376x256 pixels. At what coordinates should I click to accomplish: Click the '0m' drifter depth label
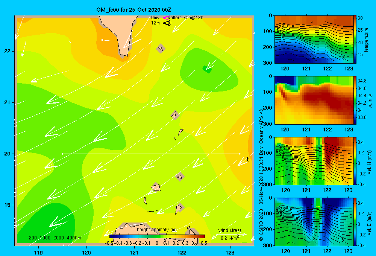pos(154,18)
